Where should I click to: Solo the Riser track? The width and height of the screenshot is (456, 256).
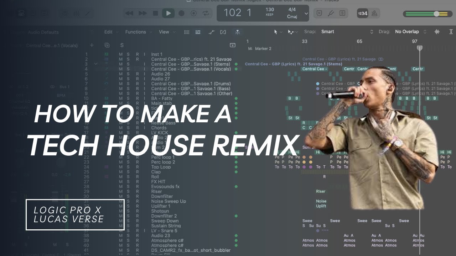point(128,191)
